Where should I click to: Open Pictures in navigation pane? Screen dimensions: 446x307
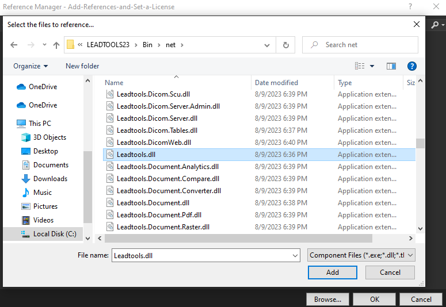coord(39,206)
